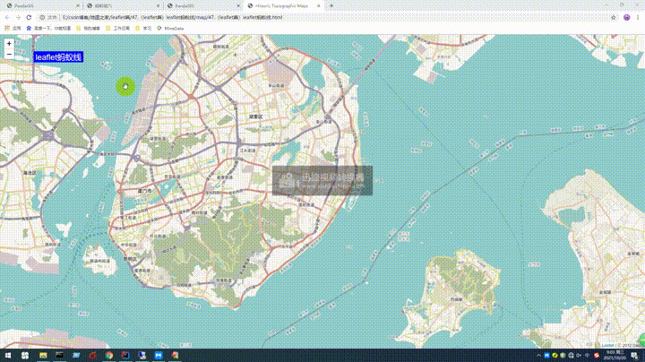Switch to the first PandaGIS tab
The width and height of the screenshot is (645, 362).
(42, 5)
